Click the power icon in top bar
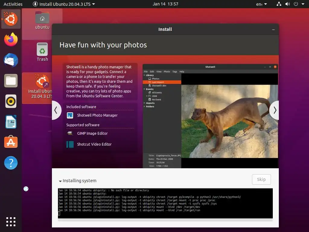The image size is (309, 232). (x=296, y=4)
